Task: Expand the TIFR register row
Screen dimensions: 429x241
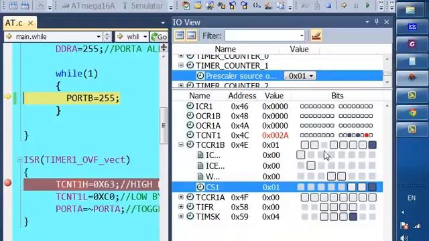Action: point(181,207)
